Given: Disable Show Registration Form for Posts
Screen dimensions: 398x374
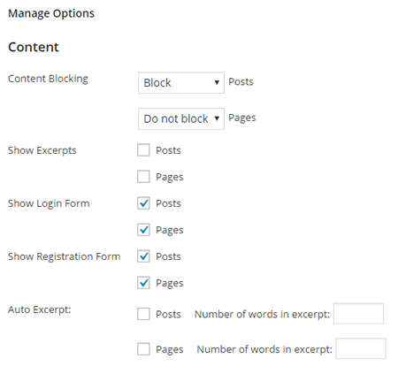Looking at the screenshot, I should click(x=143, y=256).
